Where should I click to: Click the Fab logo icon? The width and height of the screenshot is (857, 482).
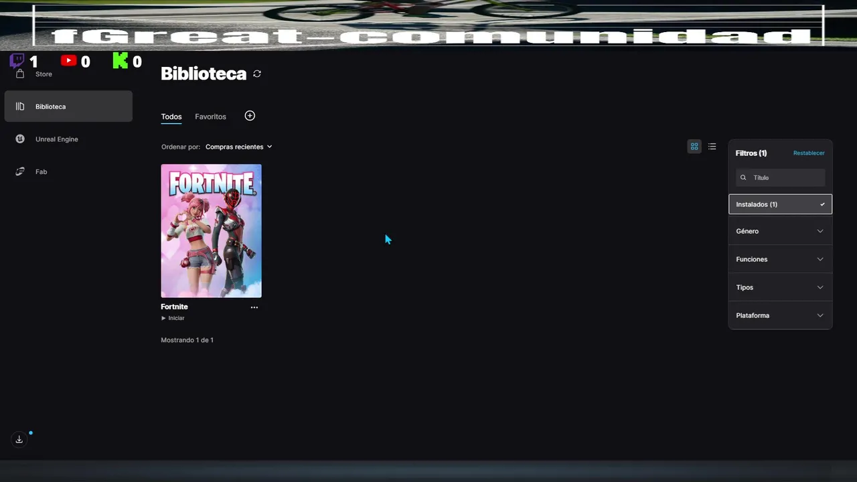click(20, 172)
